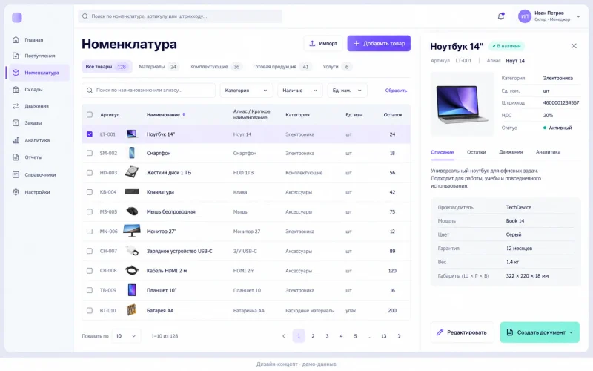Open the Поступления sidebar icon
593x371 pixels.
(x=16, y=56)
